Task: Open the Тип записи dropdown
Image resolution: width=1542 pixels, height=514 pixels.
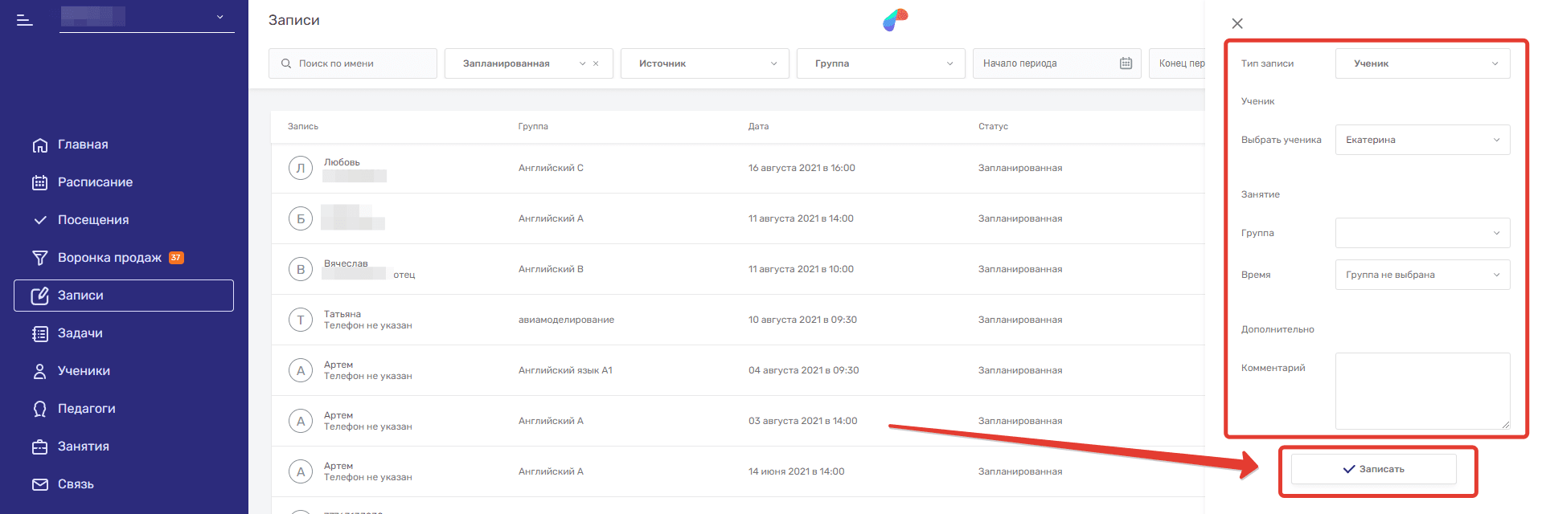Action: 1421,63
